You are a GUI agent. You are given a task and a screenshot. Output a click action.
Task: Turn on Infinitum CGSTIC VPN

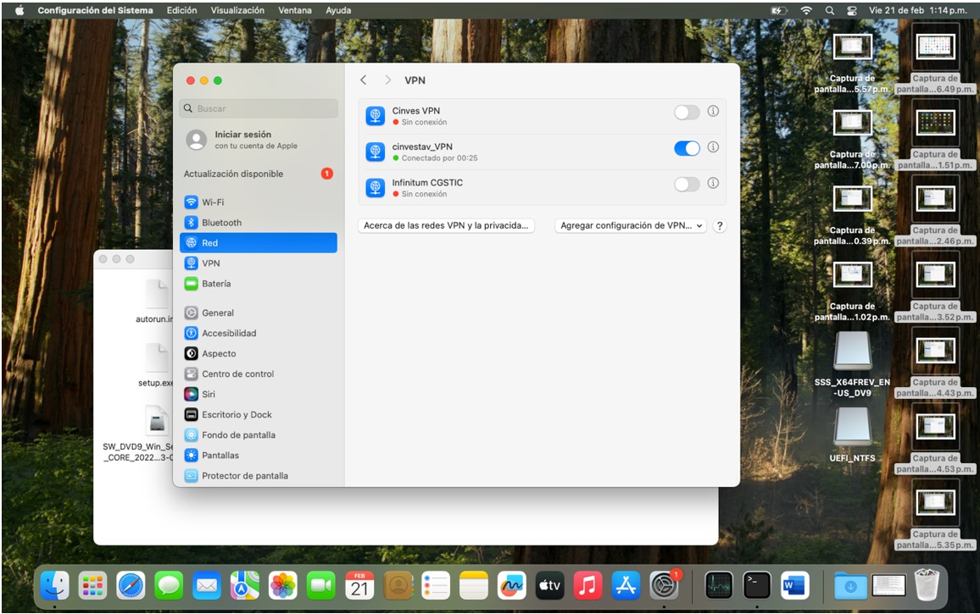pyautogui.click(x=686, y=184)
